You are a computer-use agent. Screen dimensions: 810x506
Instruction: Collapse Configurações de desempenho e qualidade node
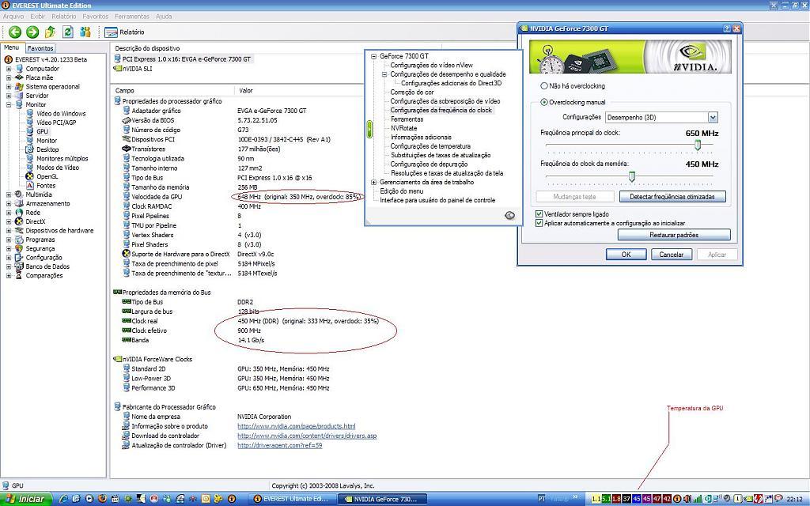coord(384,74)
